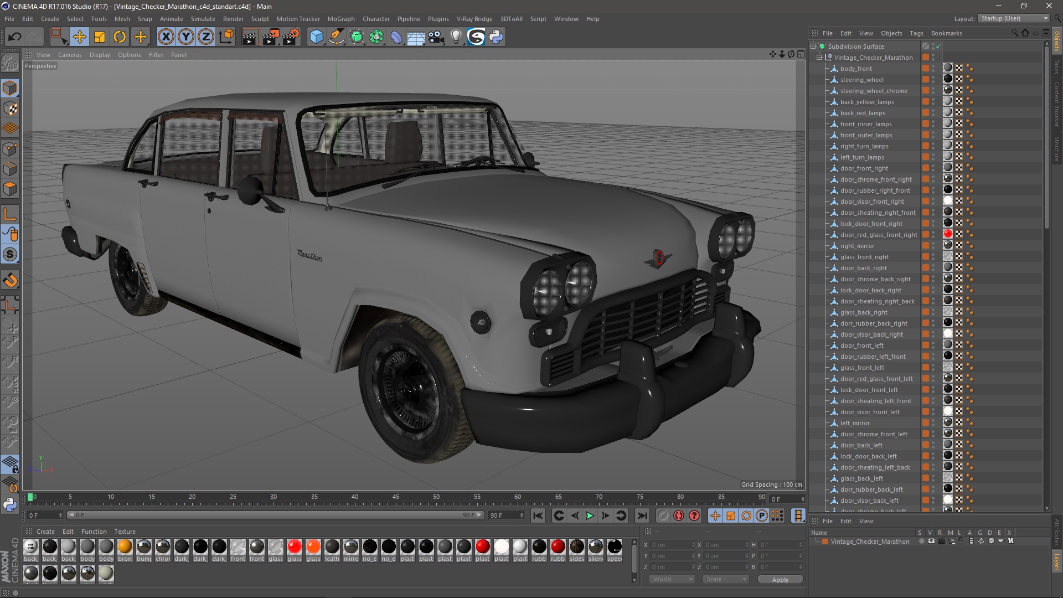Open Edit Render Settings
The image size is (1063, 598).
pos(291,37)
